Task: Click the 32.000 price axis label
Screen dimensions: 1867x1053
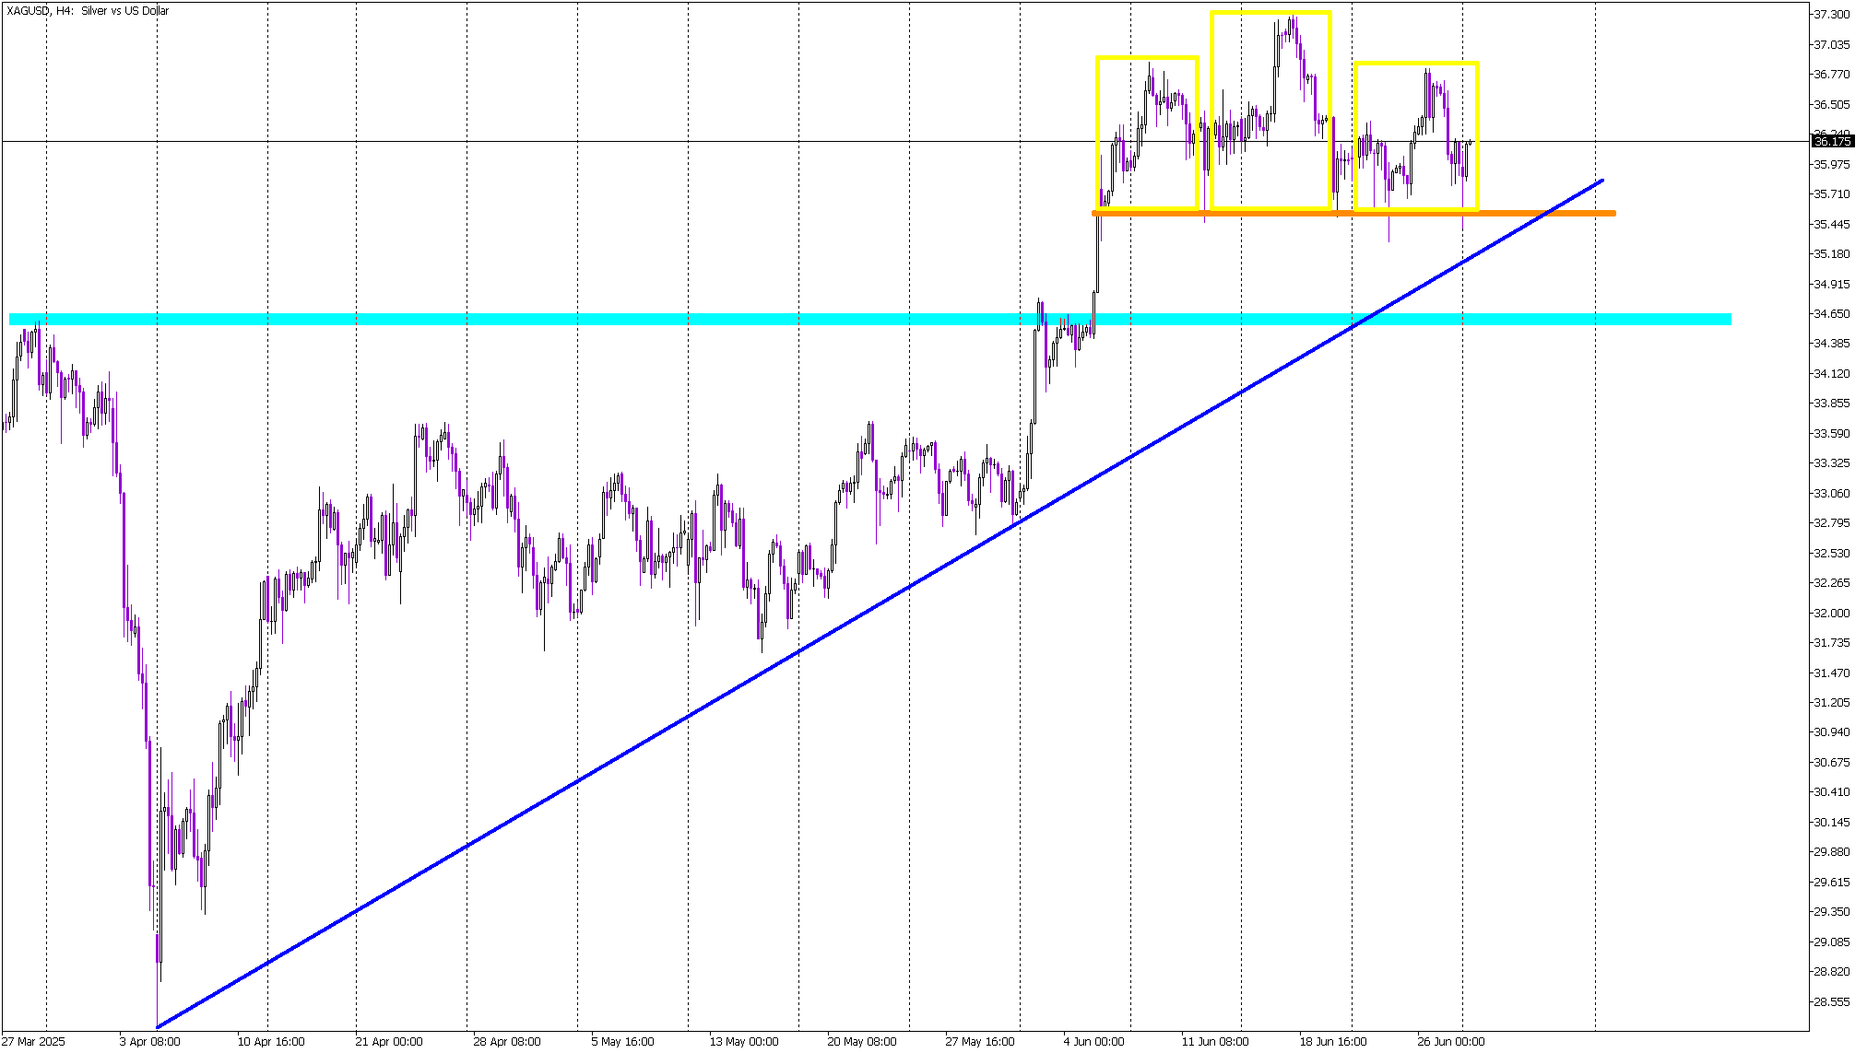Action: point(1831,614)
